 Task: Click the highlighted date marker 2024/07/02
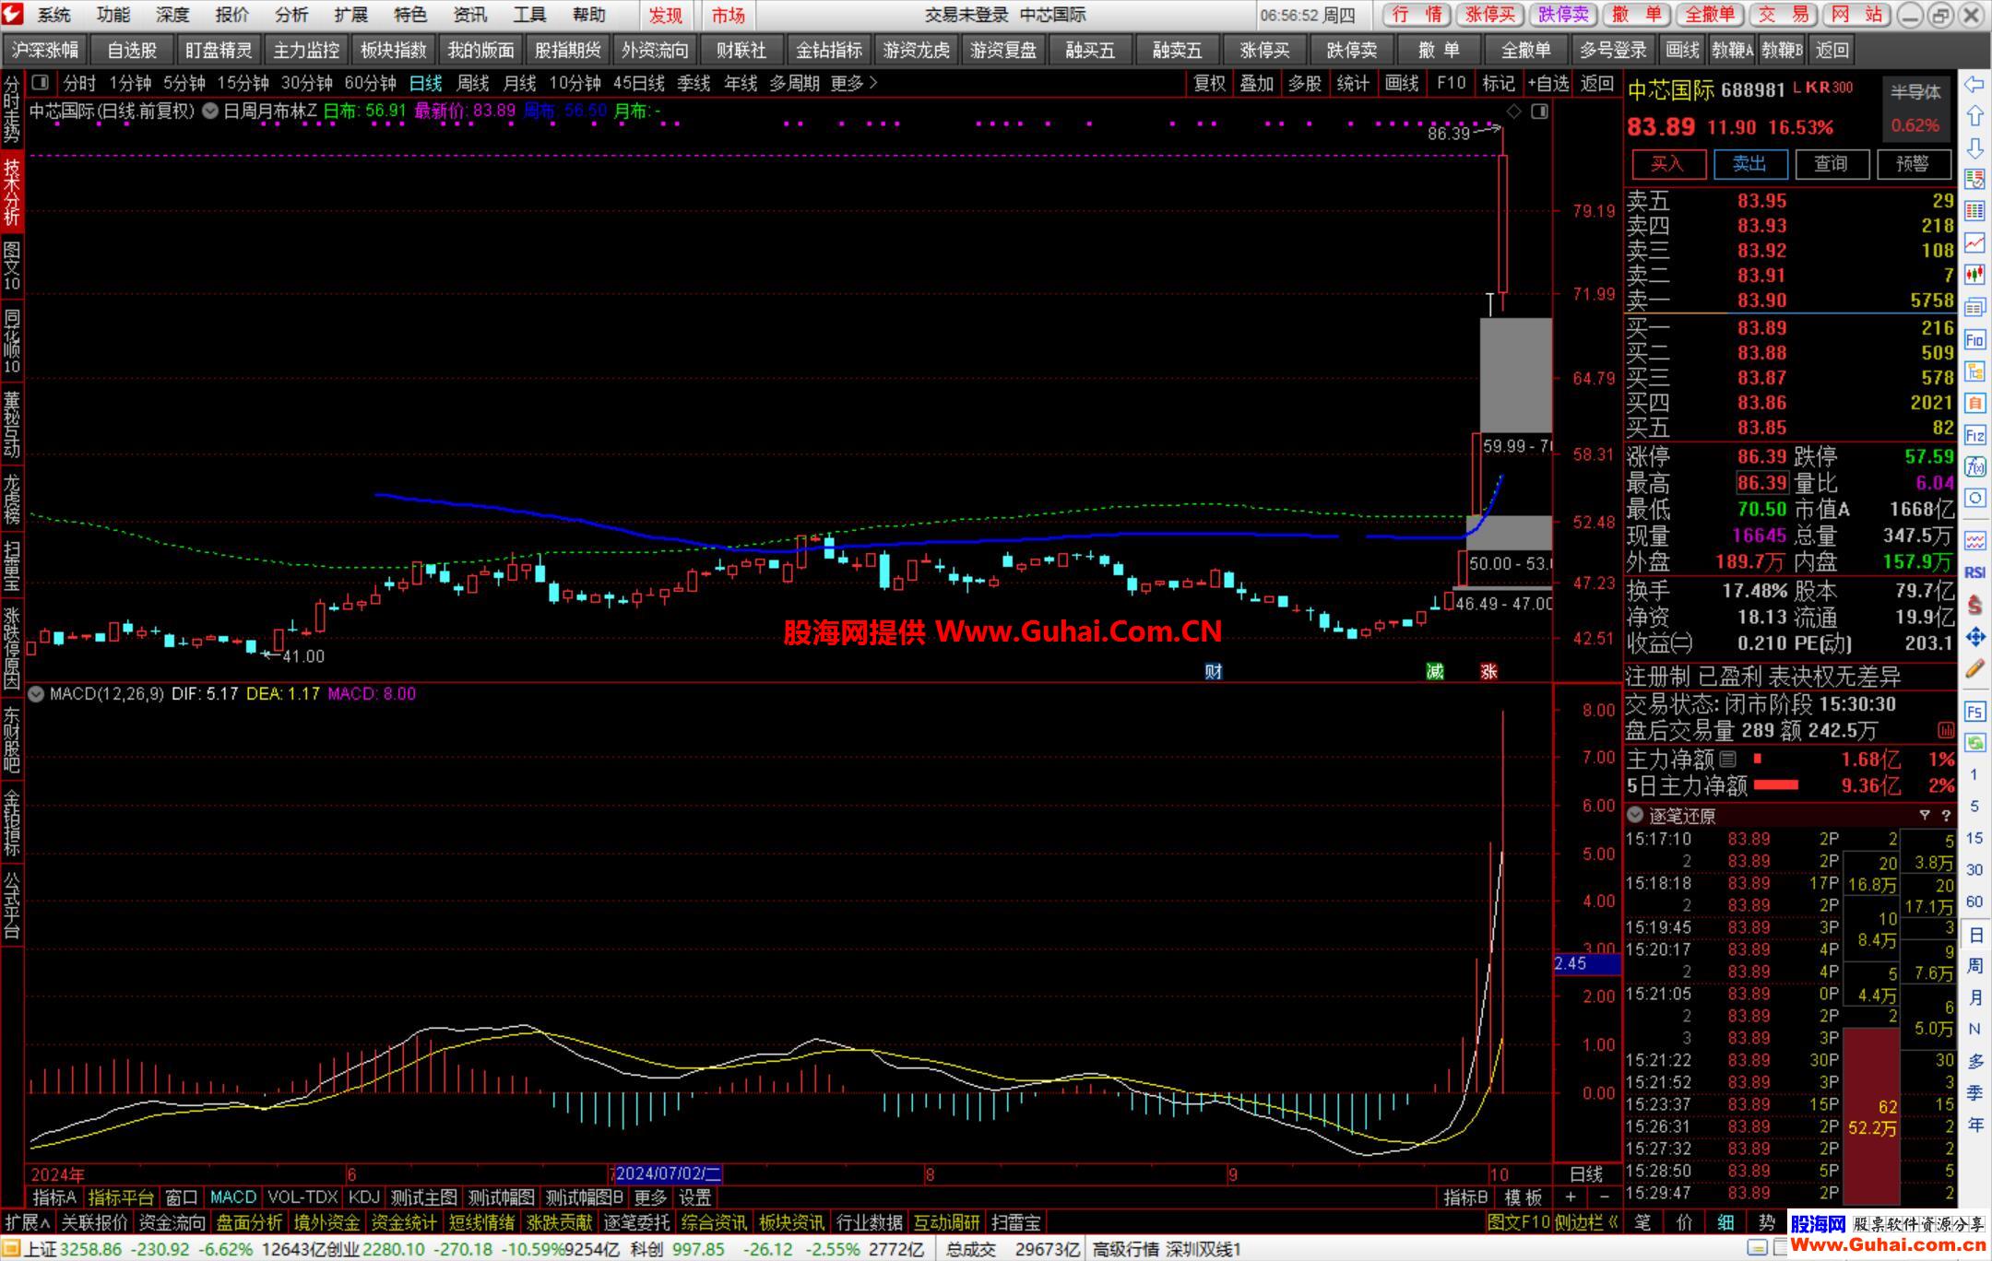669,1173
